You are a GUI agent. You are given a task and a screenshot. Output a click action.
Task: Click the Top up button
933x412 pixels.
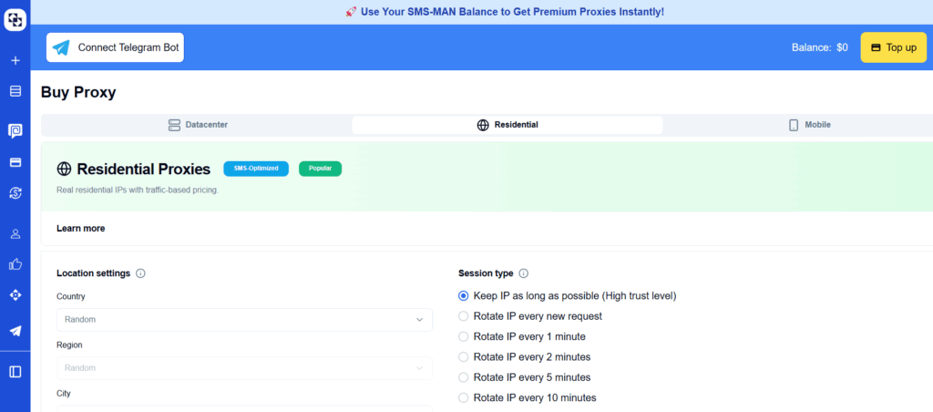894,47
